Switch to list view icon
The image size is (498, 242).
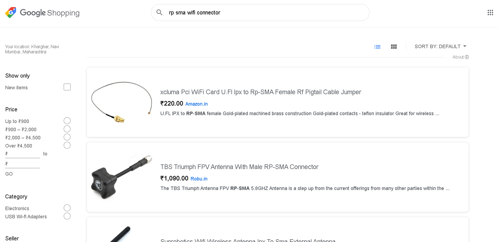(x=377, y=47)
